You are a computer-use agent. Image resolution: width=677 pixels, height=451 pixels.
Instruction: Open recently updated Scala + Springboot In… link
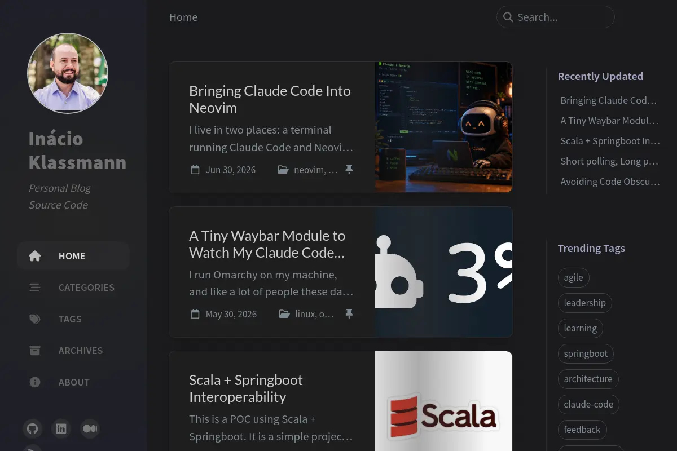click(x=610, y=141)
